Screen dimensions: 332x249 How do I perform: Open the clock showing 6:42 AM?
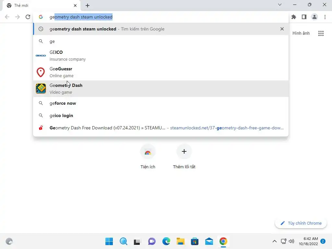(308, 241)
